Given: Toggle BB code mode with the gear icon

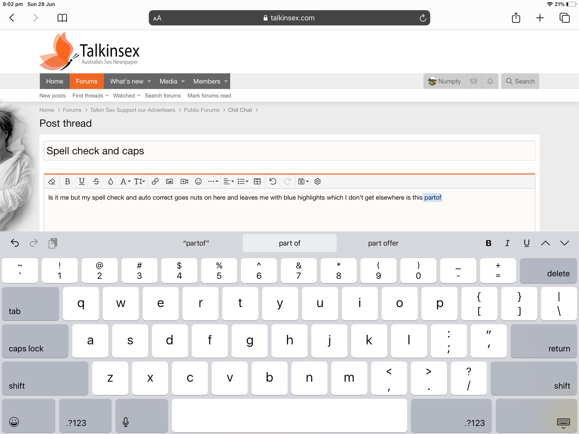Looking at the screenshot, I should (x=317, y=181).
